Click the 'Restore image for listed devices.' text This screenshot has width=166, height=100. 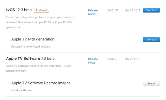tap(31, 47)
